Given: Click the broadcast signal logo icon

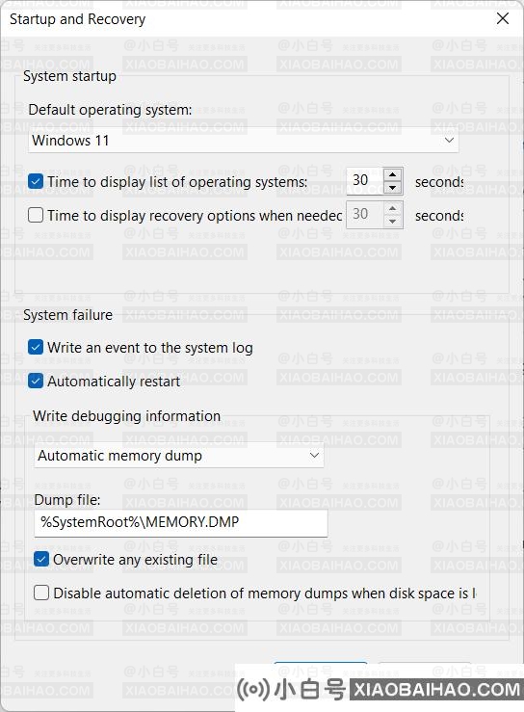Looking at the screenshot, I should point(253,689).
